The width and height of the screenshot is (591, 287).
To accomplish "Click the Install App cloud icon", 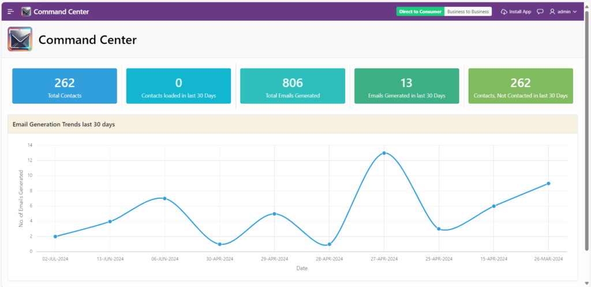I will 504,12.
